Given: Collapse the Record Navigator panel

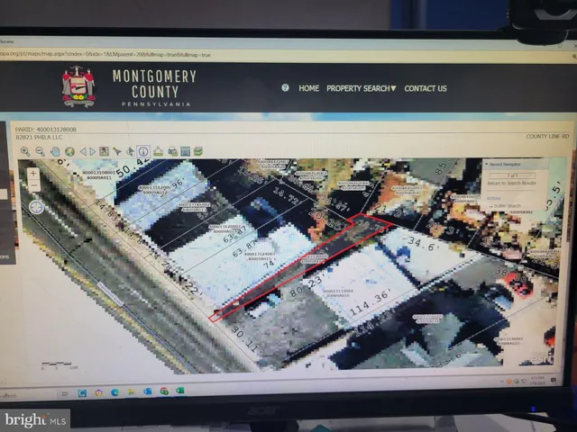Looking at the screenshot, I should click(x=487, y=165).
